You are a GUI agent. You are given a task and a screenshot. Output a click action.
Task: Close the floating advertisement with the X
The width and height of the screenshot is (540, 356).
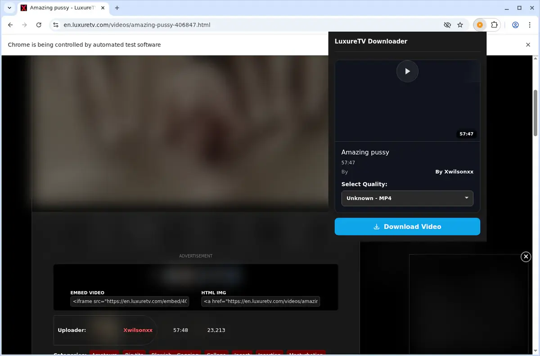(x=526, y=256)
